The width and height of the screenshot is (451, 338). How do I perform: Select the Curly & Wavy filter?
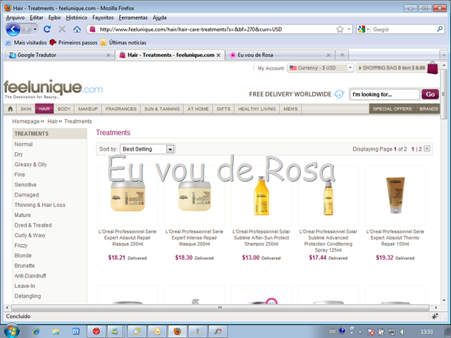(30, 235)
